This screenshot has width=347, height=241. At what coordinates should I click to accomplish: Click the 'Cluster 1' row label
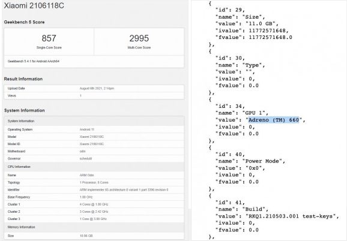coord(14,204)
